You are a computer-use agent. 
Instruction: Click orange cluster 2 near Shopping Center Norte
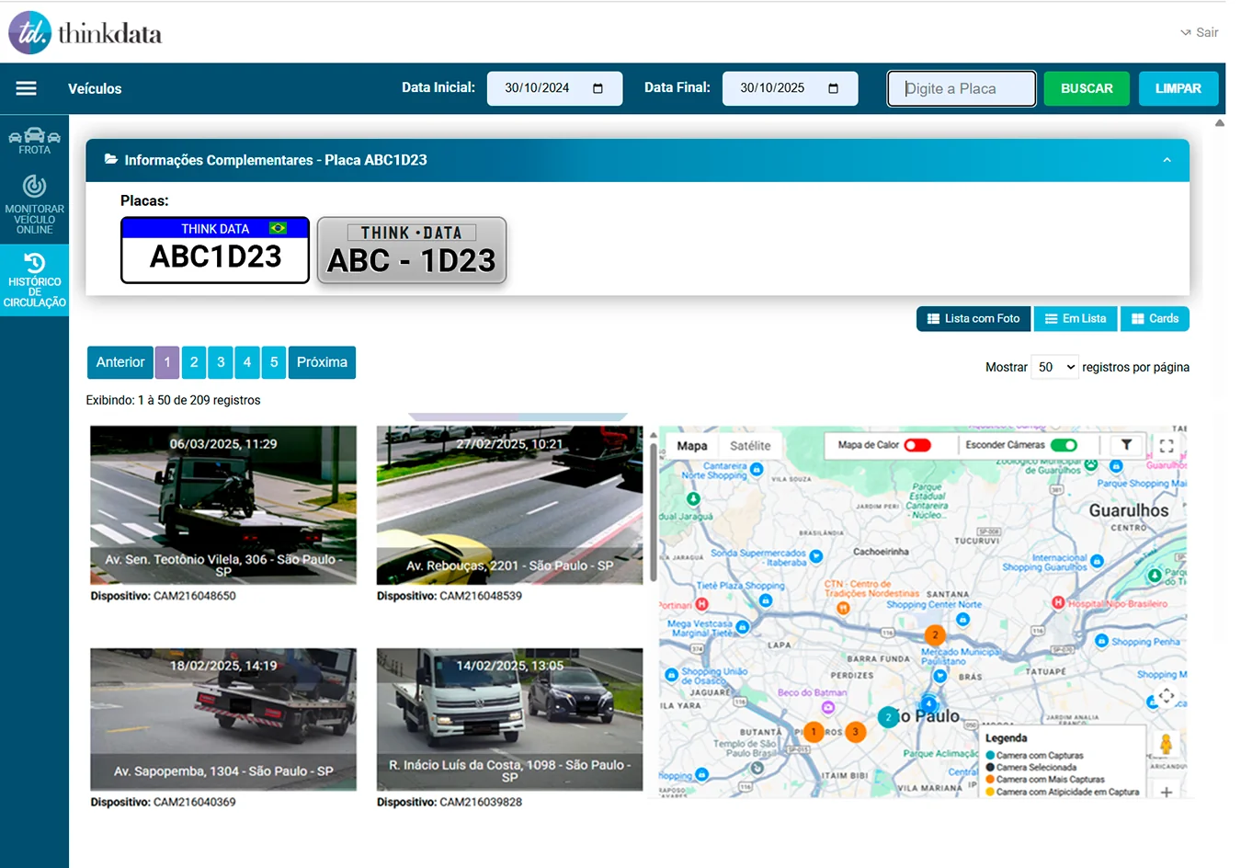(935, 634)
